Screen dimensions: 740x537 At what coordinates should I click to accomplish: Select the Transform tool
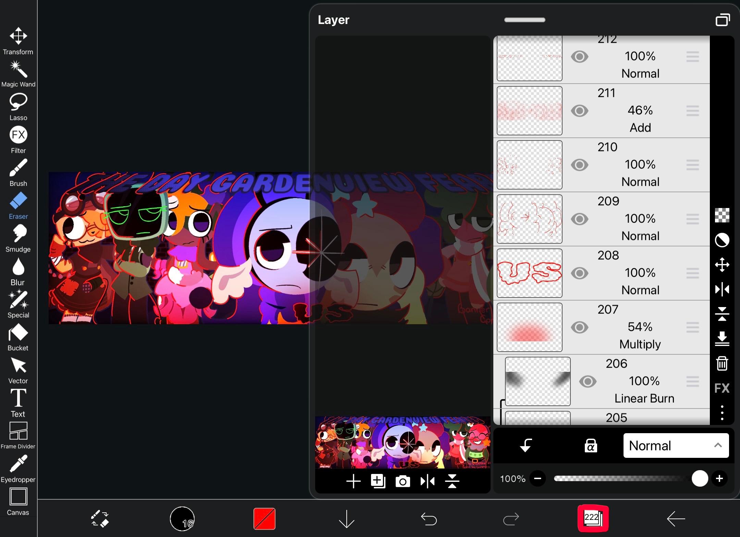(x=18, y=41)
